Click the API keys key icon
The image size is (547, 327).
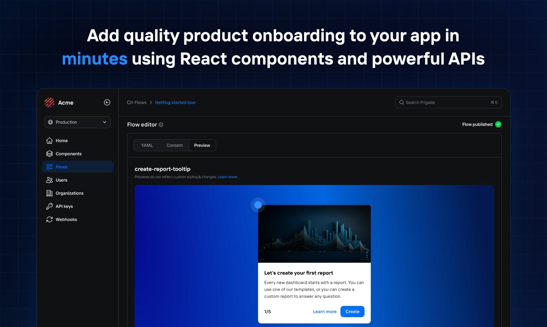click(50, 206)
